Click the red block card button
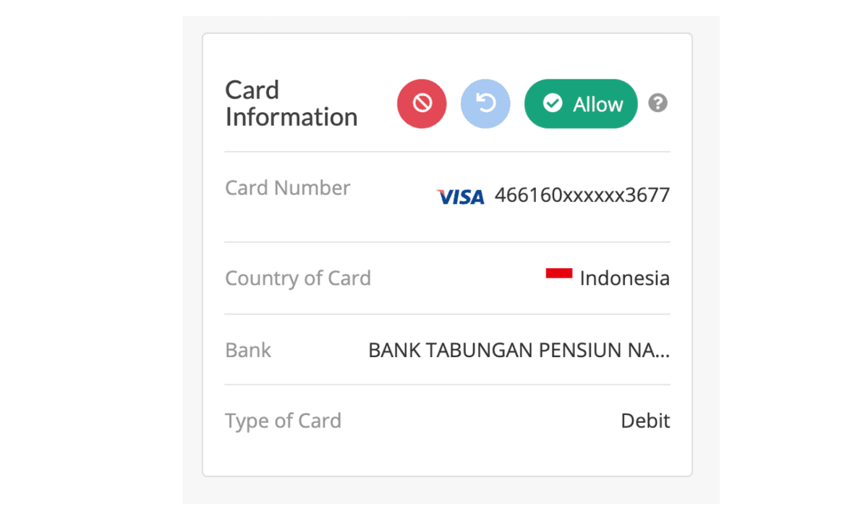 click(422, 104)
